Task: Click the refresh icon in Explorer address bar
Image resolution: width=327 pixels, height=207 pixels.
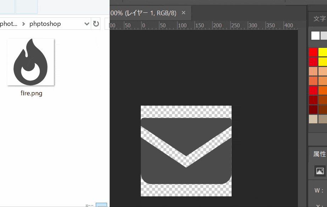Action: [96, 24]
